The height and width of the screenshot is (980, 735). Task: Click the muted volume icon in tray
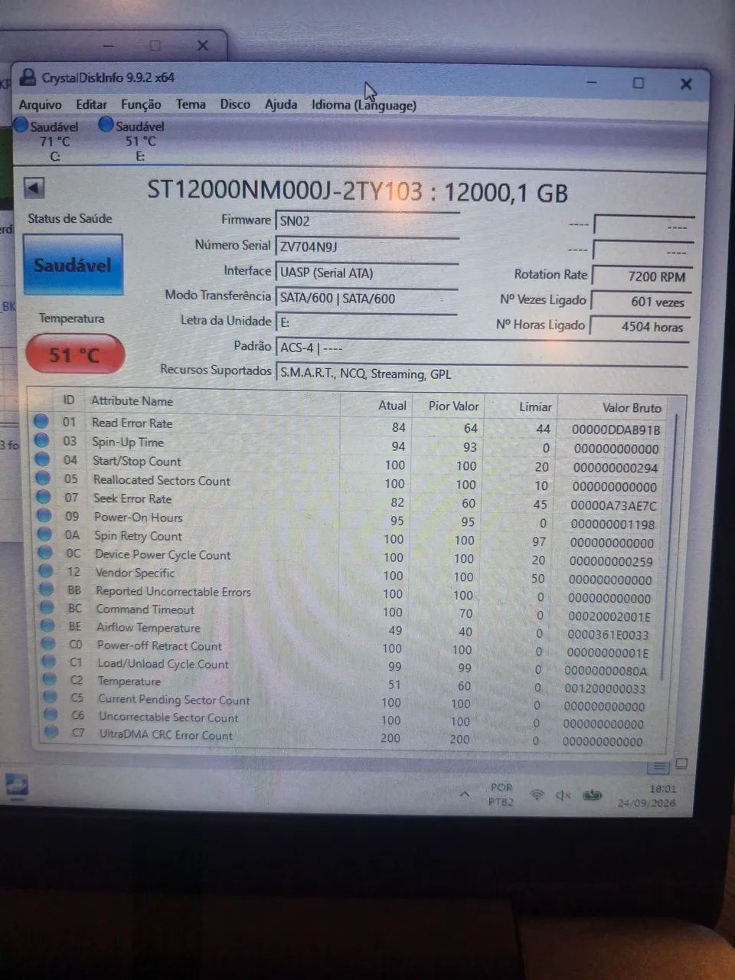point(563,795)
